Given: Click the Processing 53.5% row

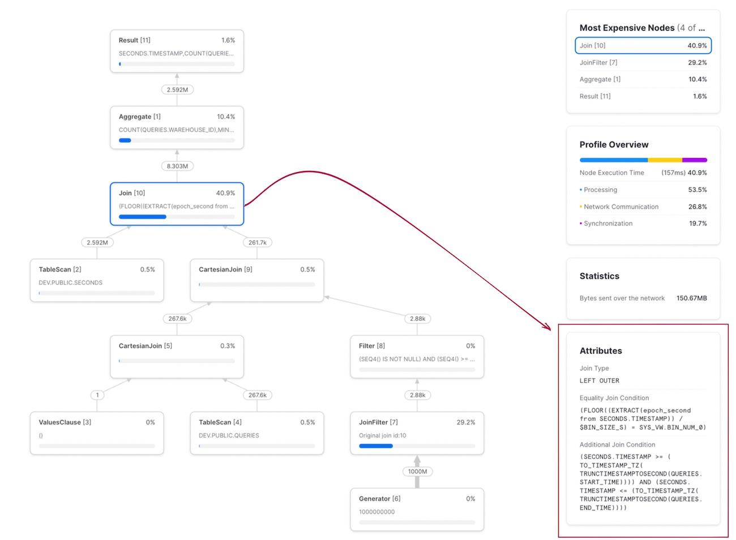Looking at the screenshot, I should click(x=643, y=190).
